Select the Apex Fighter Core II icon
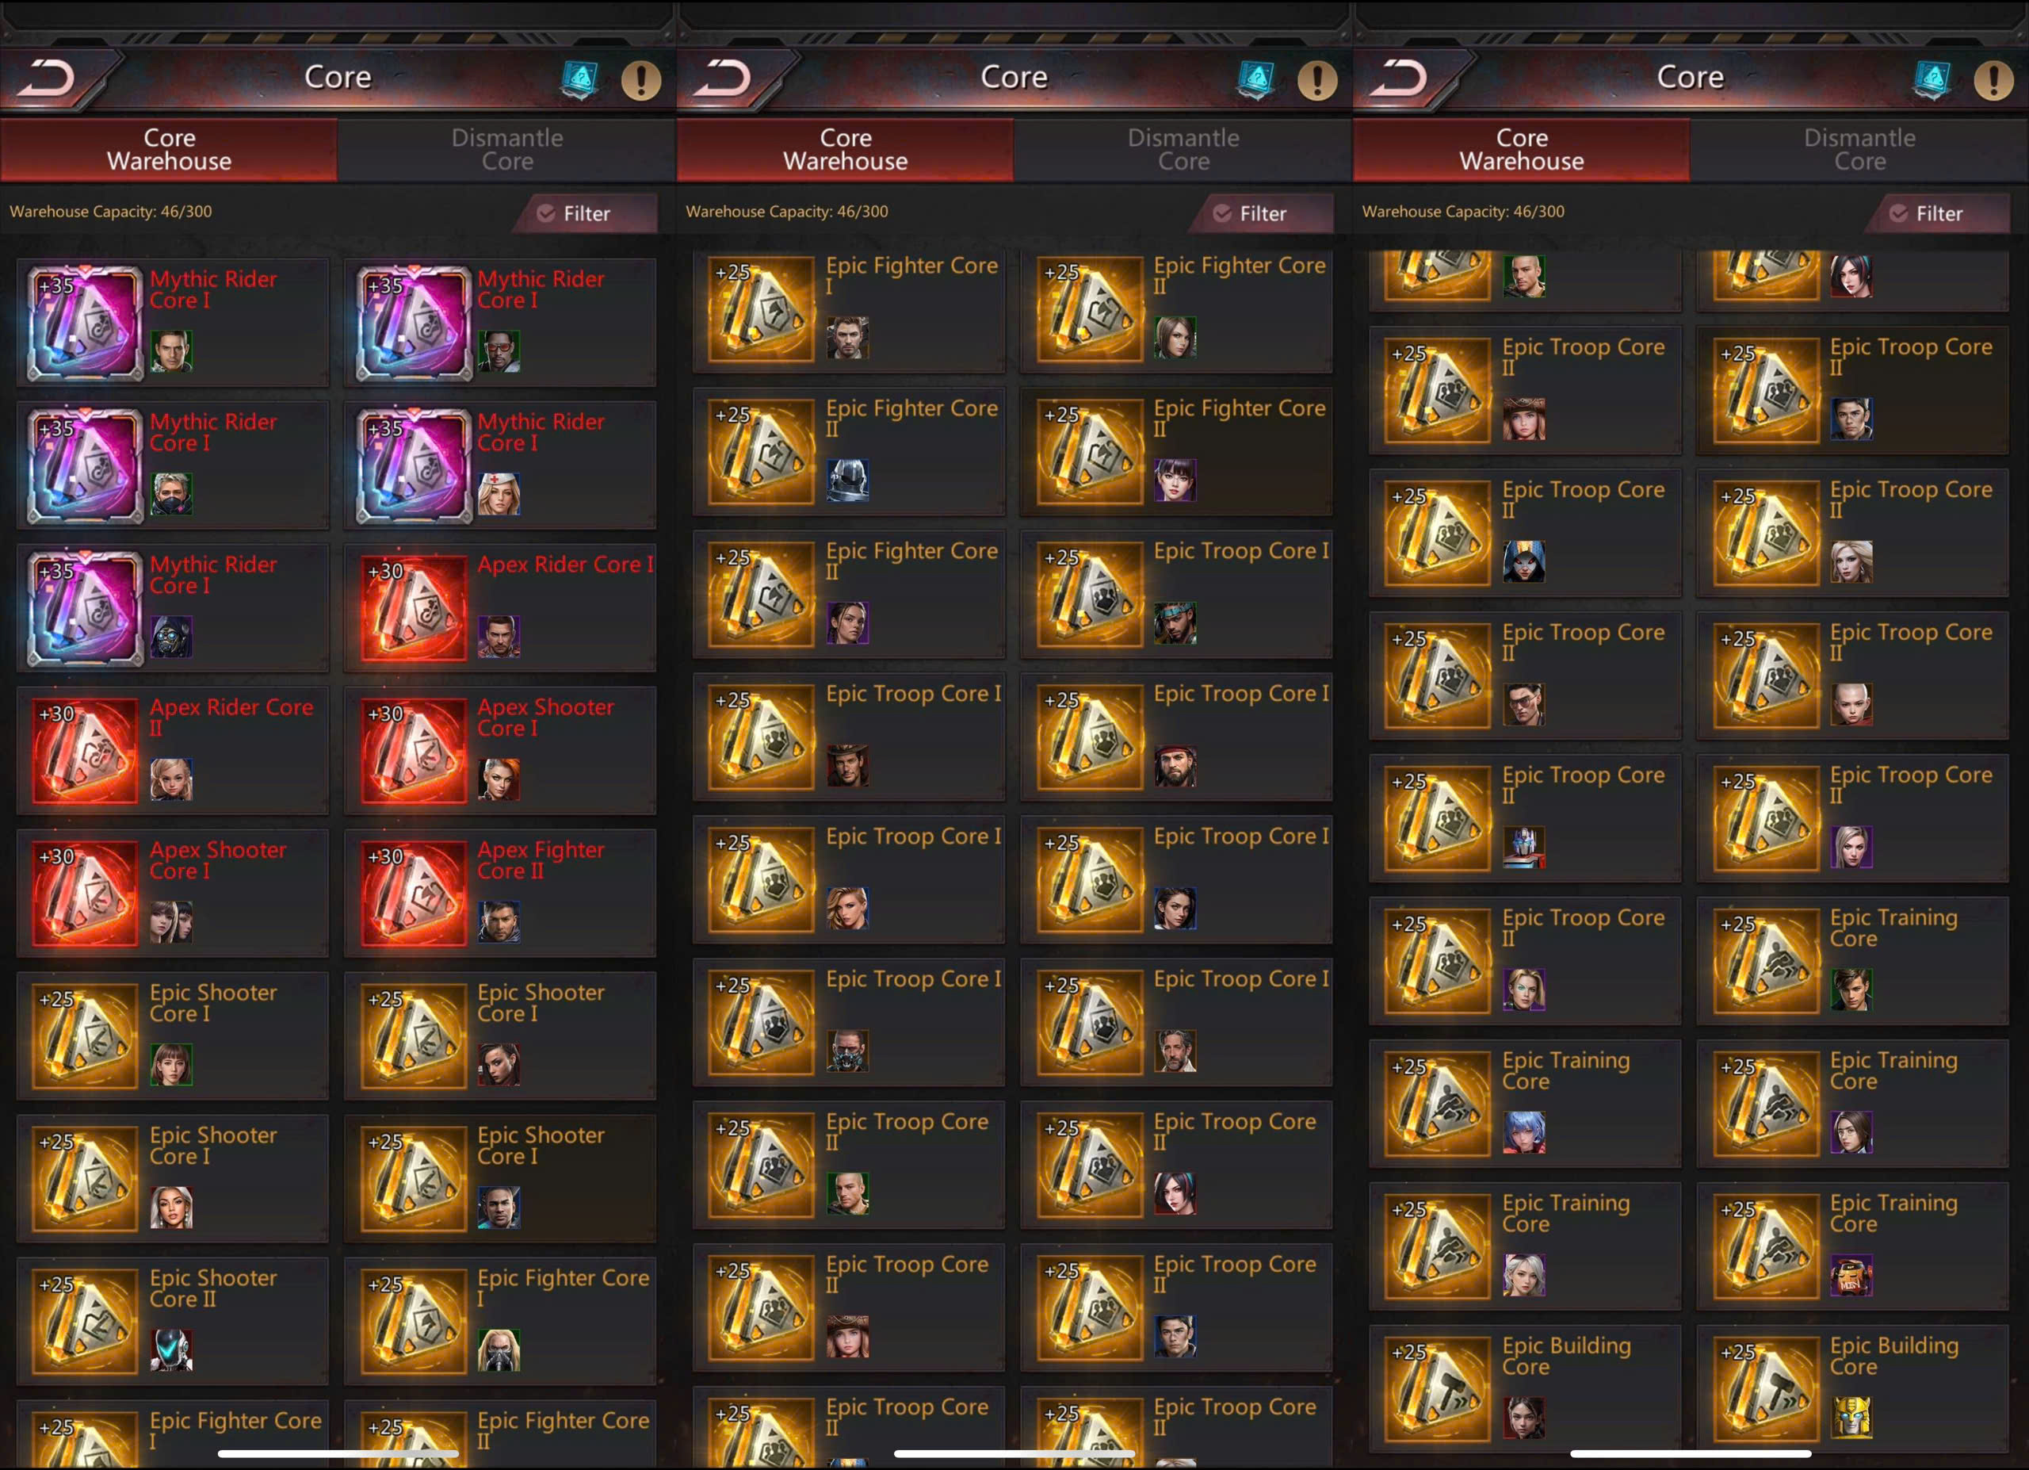 click(x=413, y=893)
